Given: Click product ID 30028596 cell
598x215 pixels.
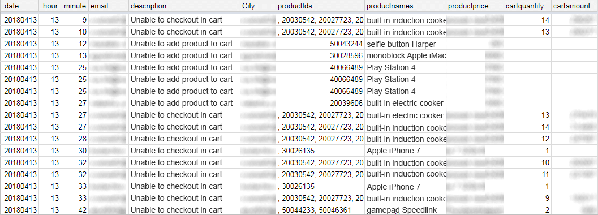Looking at the screenshot, I should pyautogui.click(x=320, y=55).
